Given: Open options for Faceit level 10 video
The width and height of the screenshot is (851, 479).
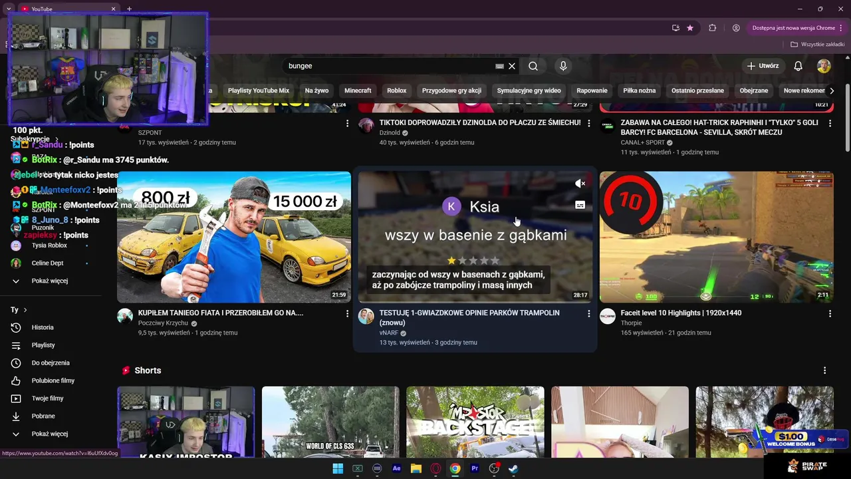Looking at the screenshot, I should point(830,313).
